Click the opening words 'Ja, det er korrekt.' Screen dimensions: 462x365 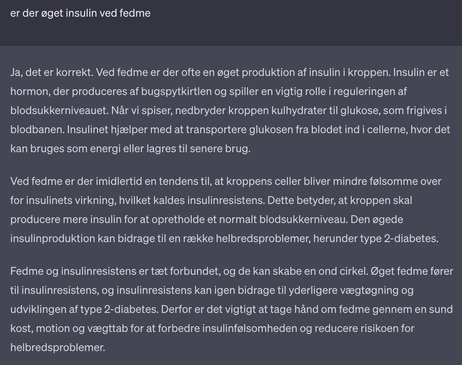coord(52,73)
